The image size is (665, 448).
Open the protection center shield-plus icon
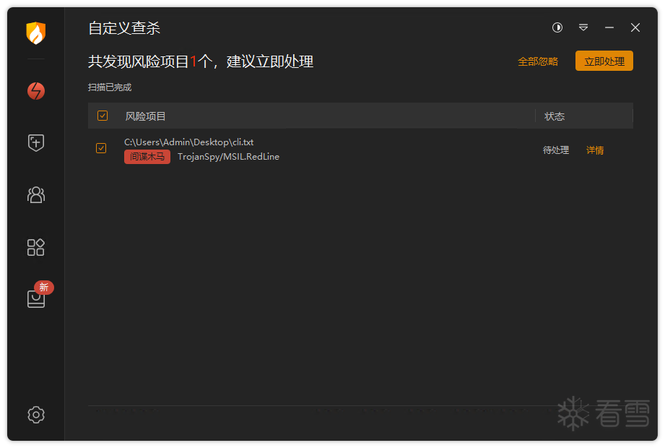pyautogui.click(x=36, y=142)
